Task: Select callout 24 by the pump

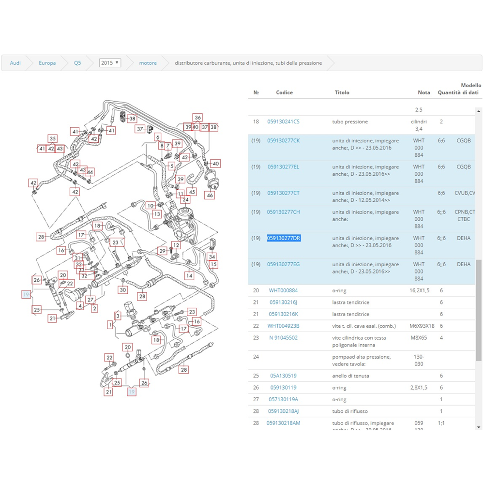Action: point(185,200)
